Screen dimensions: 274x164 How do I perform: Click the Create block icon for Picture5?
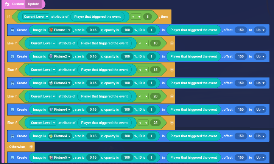tap(12, 158)
